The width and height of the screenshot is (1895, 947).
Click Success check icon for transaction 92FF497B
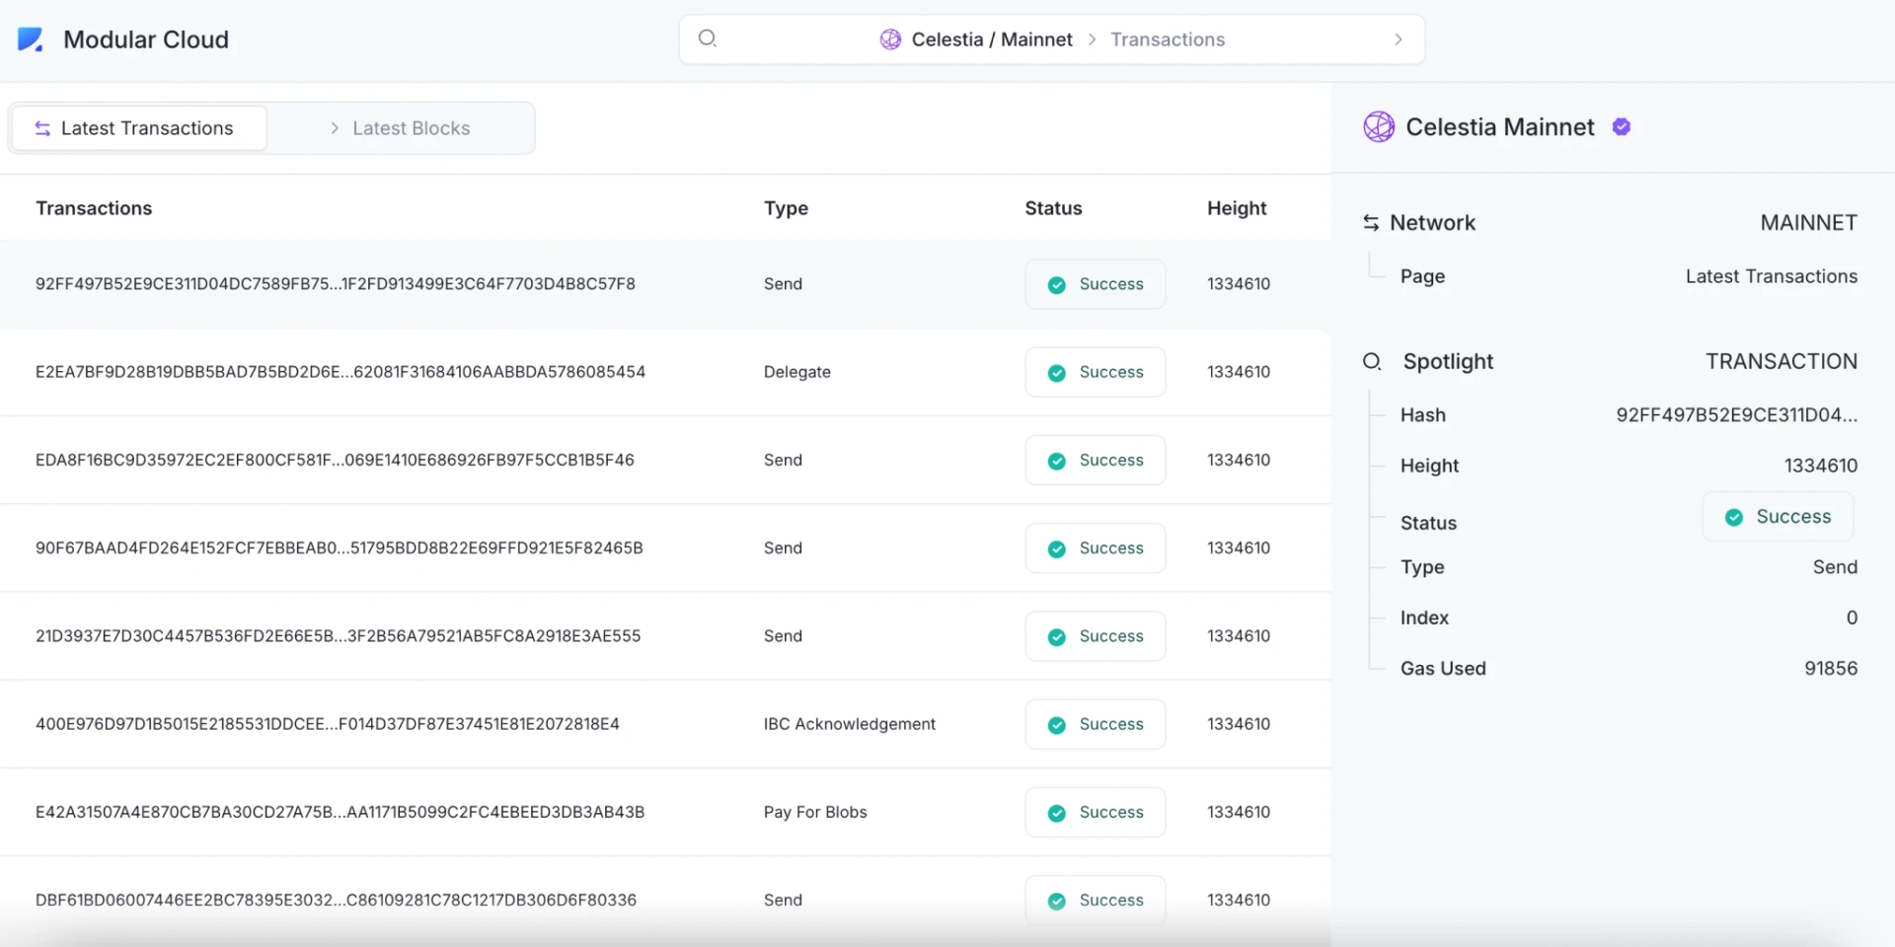(1056, 285)
